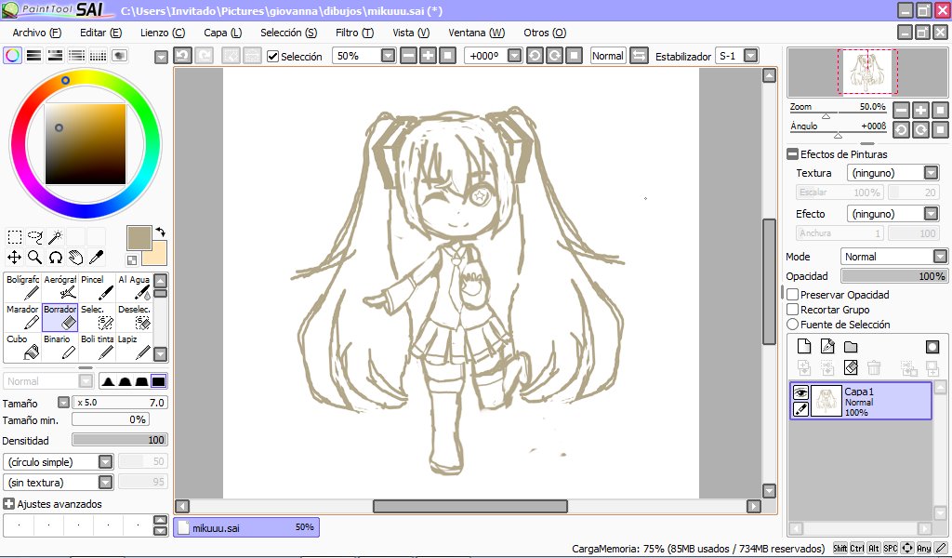The image size is (952, 558).
Task: Click the Normal view mode button
Action: tap(608, 56)
